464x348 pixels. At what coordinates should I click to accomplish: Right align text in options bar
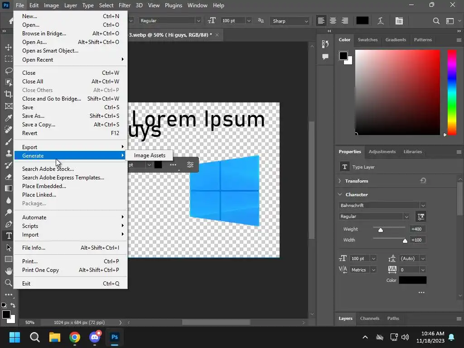(345, 21)
